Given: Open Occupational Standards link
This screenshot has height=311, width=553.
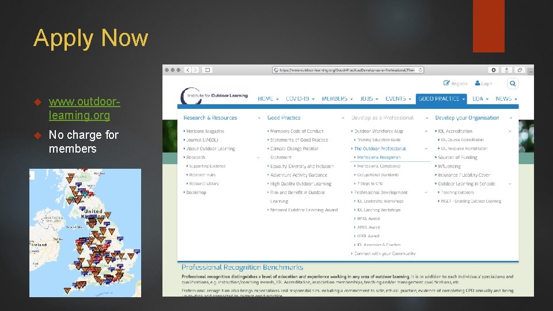Looking at the screenshot, I should (x=378, y=175).
